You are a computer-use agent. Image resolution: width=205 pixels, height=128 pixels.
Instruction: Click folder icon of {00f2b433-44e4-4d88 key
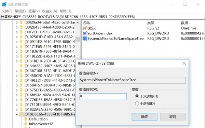(x=21, y=27)
